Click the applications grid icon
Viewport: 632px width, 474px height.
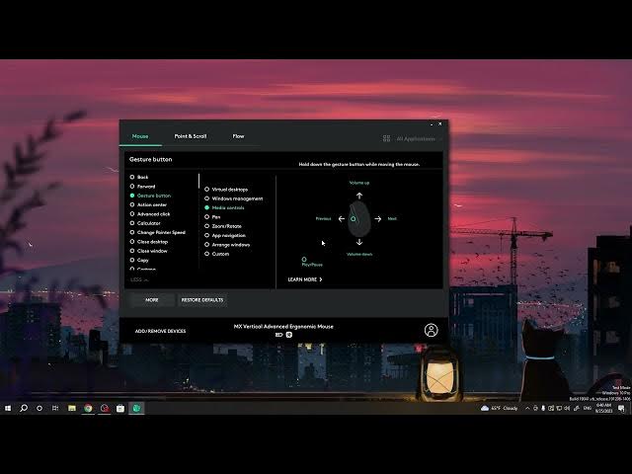point(386,138)
